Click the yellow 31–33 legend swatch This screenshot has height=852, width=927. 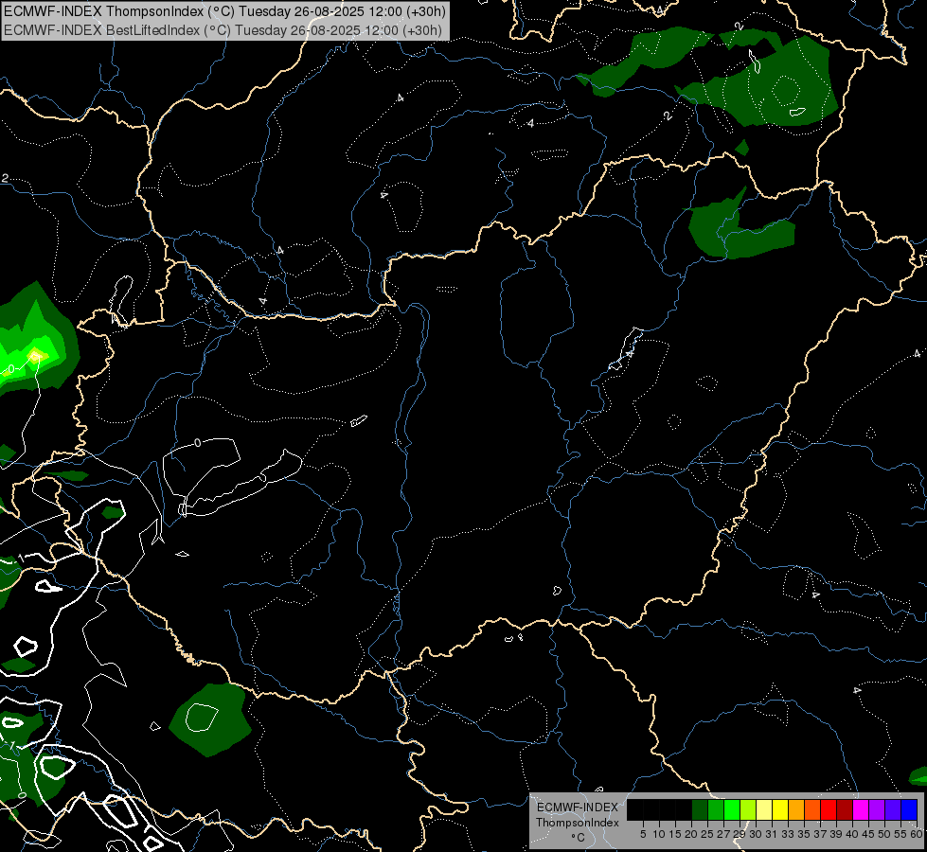pyautogui.click(x=780, y=809)
